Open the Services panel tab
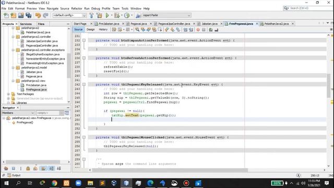Image resolution: width=334 pixels, height=188 pixels. [26, 24]
